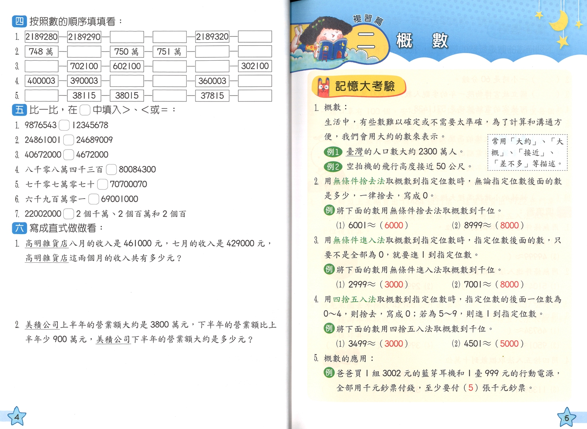Click the 例 badge before 爸爸買
Viewport: 587px width, 429px height.
(329, 372)
